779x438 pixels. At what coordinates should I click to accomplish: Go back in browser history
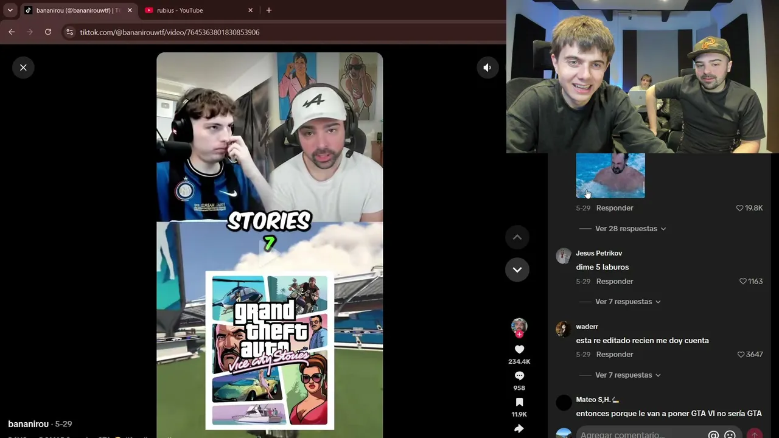(12, 32)
